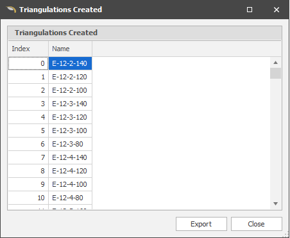290x238 pixels.
Task: Click index cell 7
Action: click(x=28, y=157)
